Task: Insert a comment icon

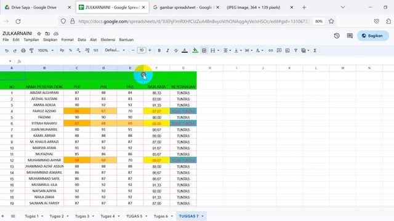Action: point(279,50)
